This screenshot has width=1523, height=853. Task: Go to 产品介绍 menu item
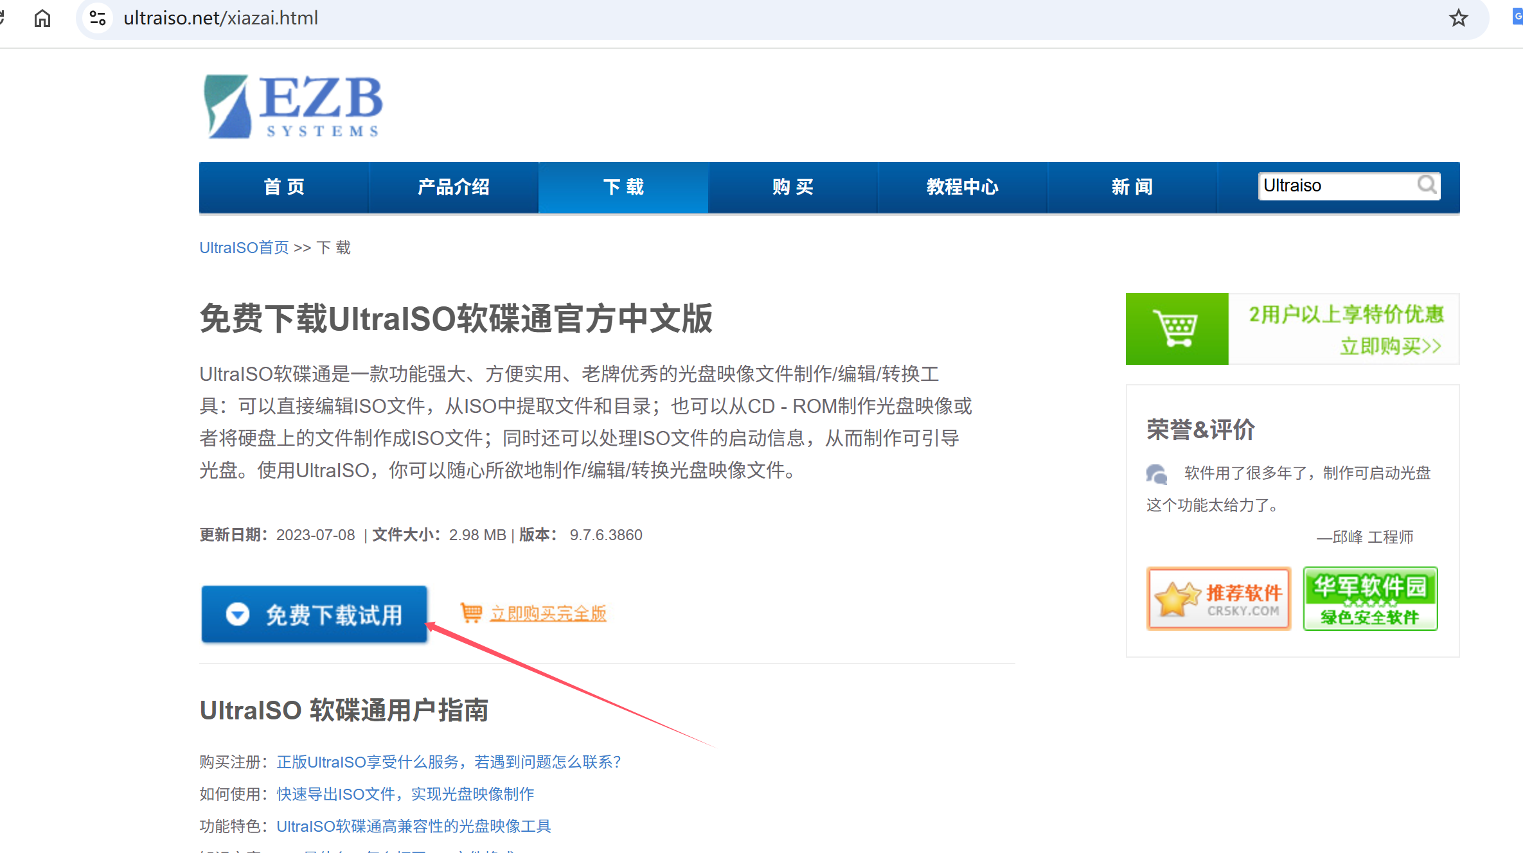pyautogui.click(x=454, y=187)
